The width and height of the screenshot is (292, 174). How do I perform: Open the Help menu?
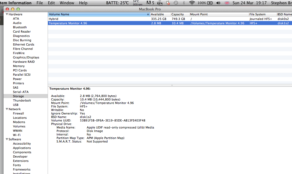pos(83,3)
